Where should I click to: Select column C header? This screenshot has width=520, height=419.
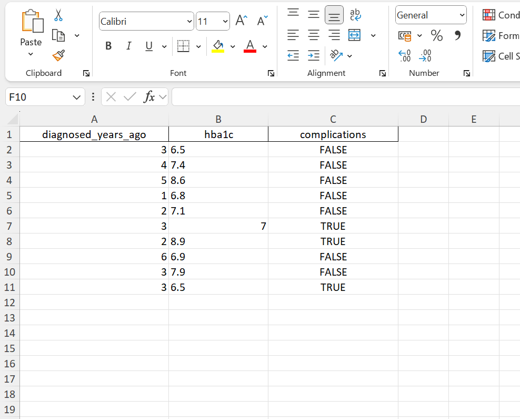[x=333, y=119]
